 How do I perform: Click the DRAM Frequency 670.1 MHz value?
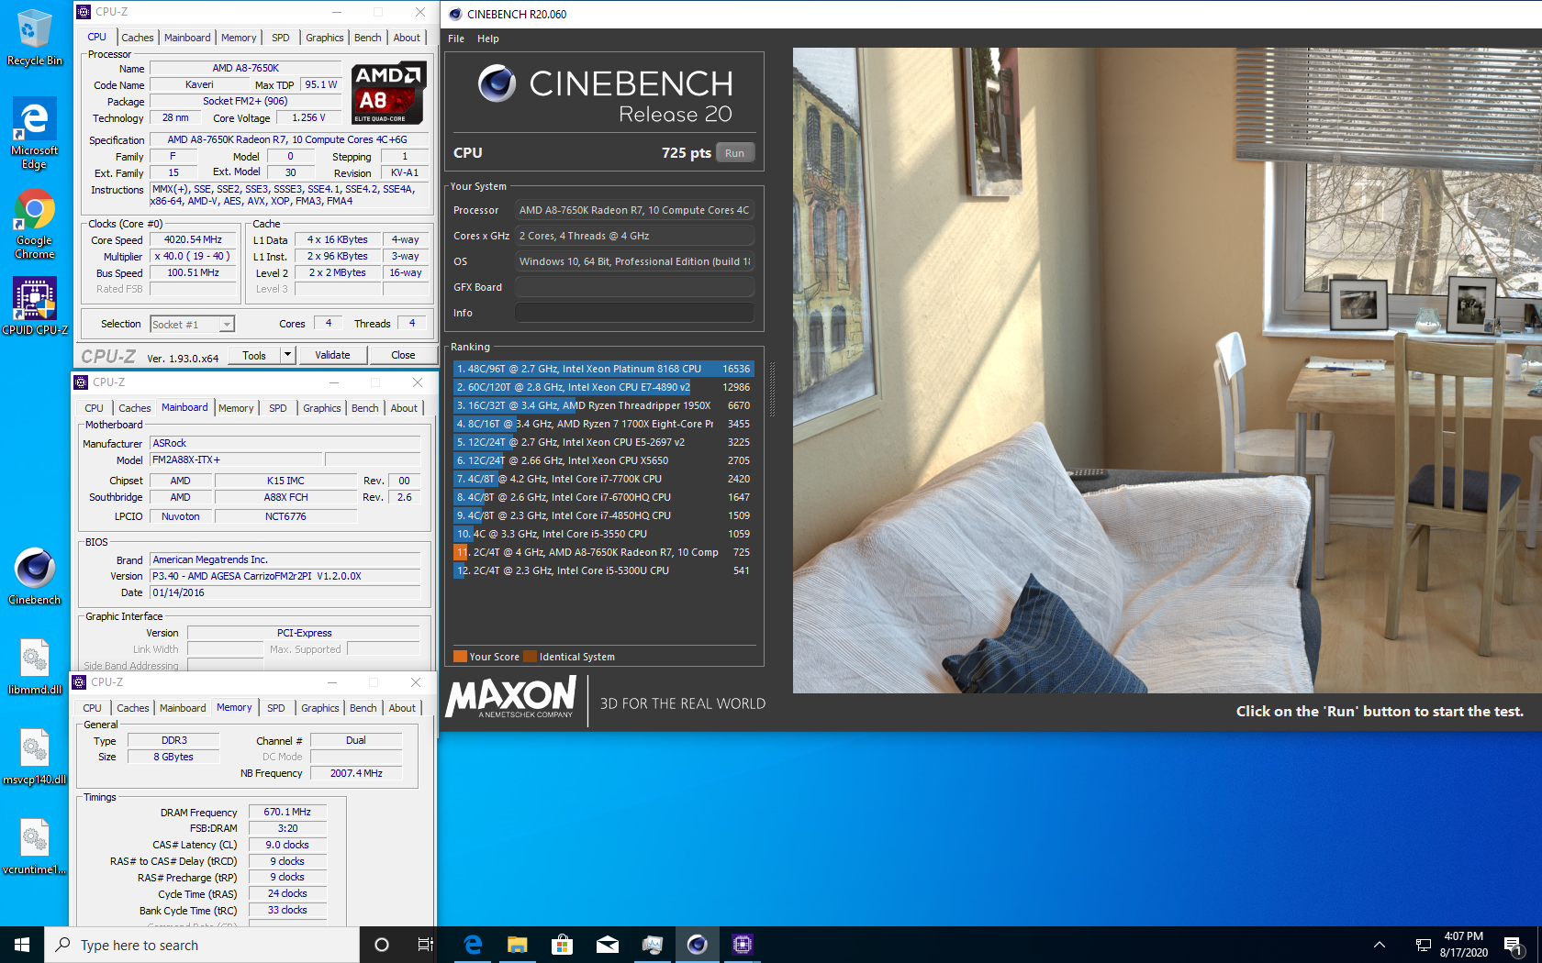(x=287, y=812)
